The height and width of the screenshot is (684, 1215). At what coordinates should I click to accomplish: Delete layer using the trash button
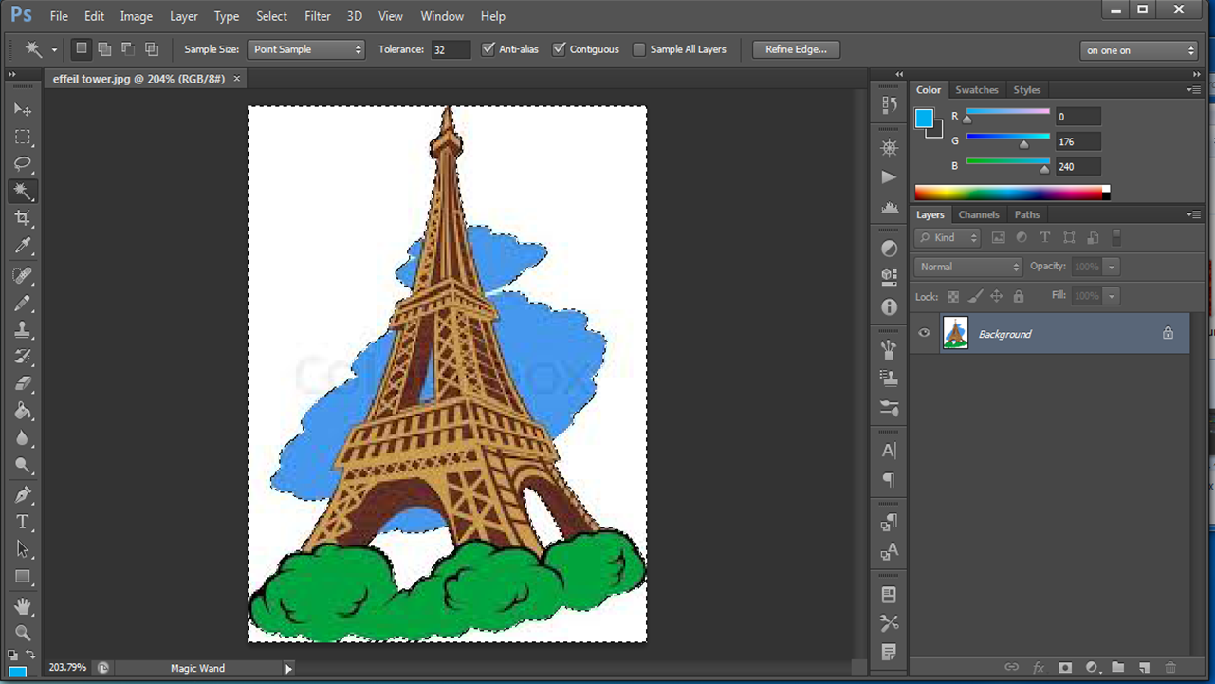1169,668
